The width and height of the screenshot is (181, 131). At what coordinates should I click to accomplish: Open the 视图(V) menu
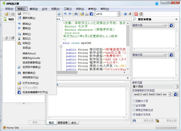pyautogui.click(x=55, y=9)
